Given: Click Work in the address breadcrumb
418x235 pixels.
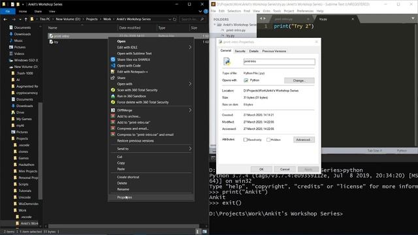Looking at the screenshot, I should (107, 19).
